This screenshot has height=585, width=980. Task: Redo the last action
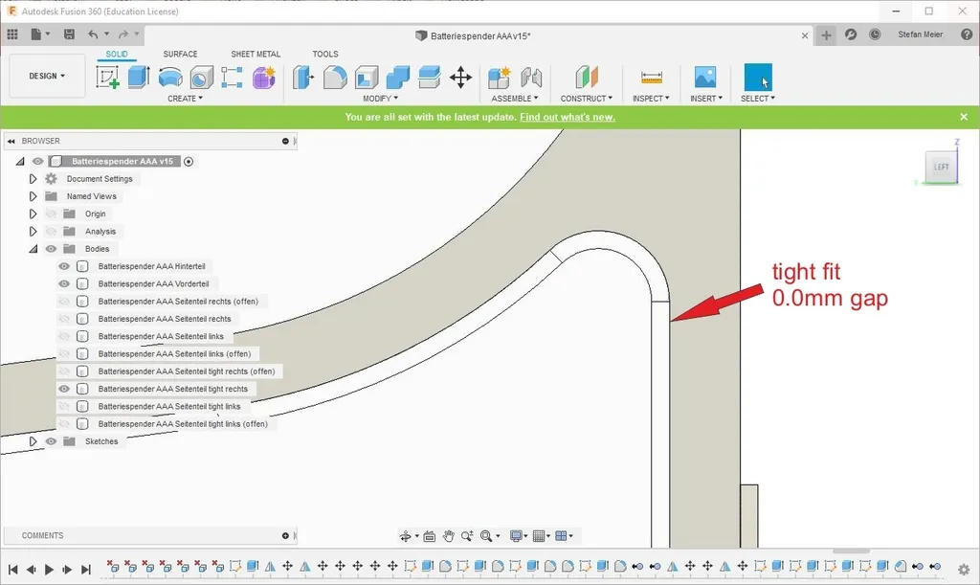click(x=123, y=34)
